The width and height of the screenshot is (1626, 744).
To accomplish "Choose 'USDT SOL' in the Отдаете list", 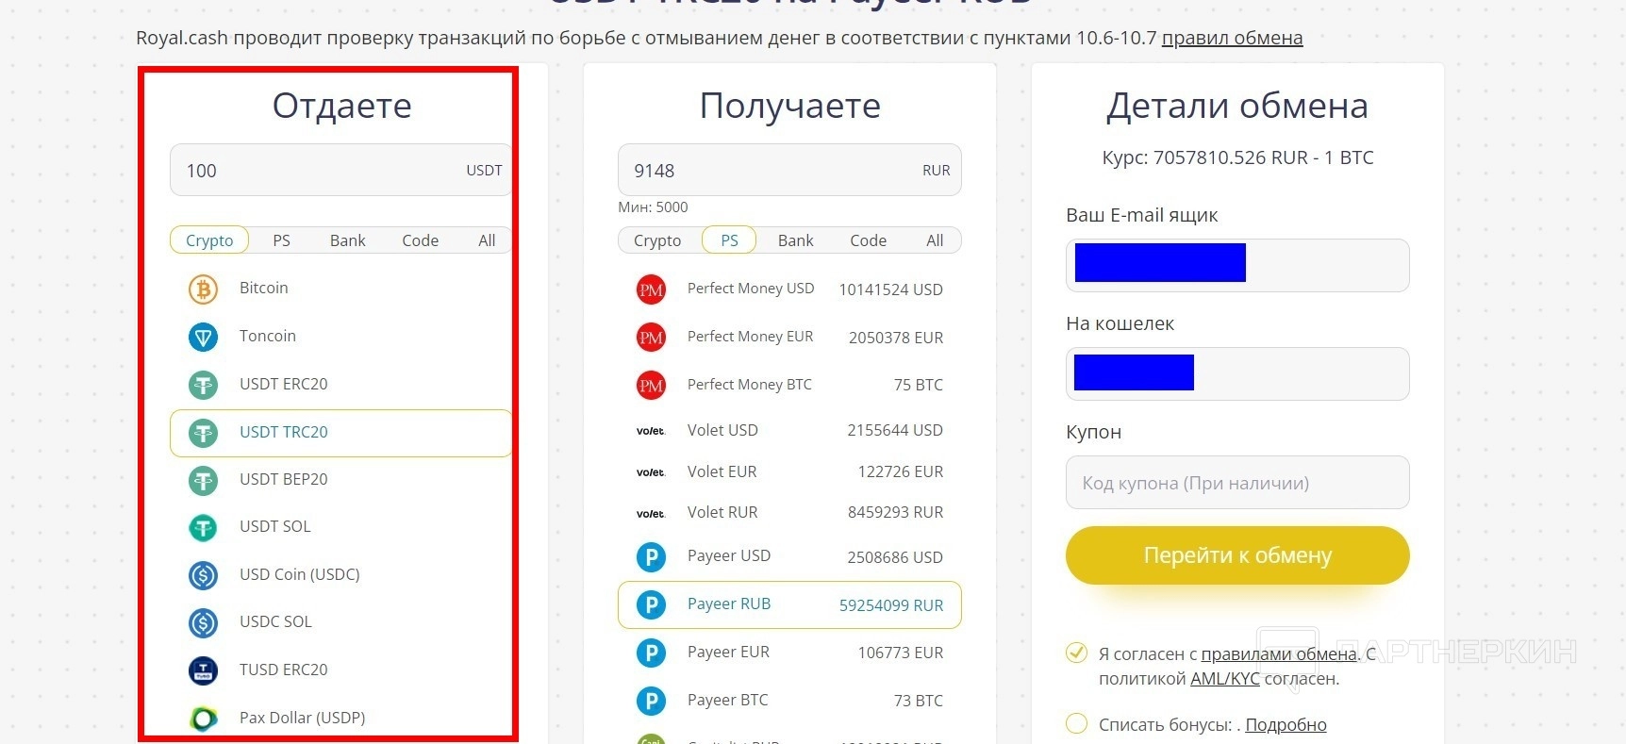I will tap(340, 527).
